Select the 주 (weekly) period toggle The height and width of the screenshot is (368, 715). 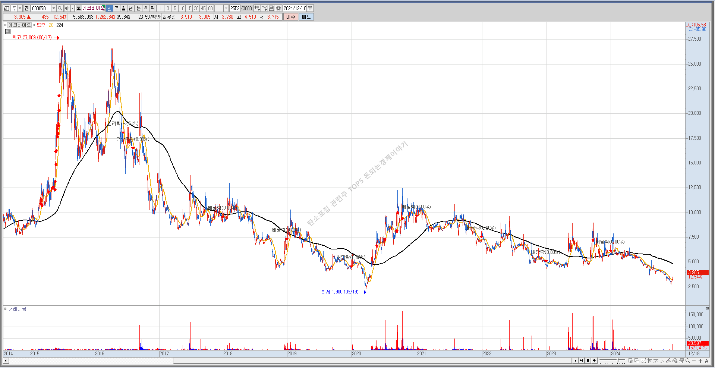point(116,8)
